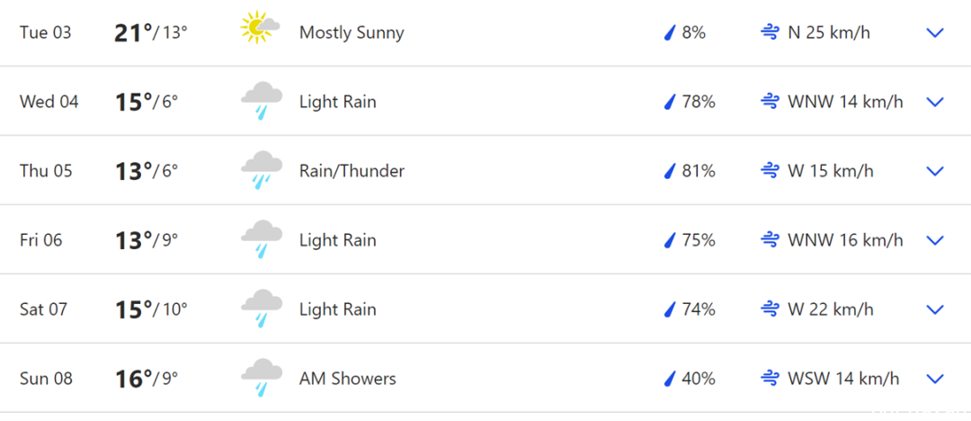
Task: Click the Rain/Thunder condition text
Action: tap(352, 171)
